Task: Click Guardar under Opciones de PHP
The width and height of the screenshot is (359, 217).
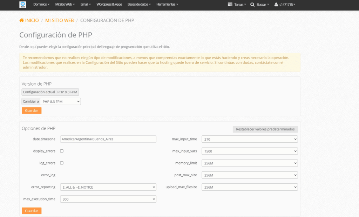Action: tap(31, 210)
